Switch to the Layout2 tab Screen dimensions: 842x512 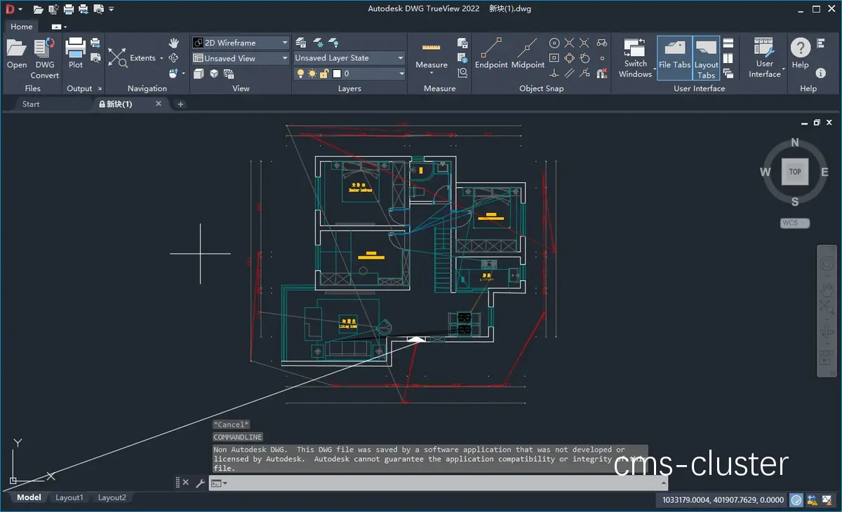pos(112,497)
